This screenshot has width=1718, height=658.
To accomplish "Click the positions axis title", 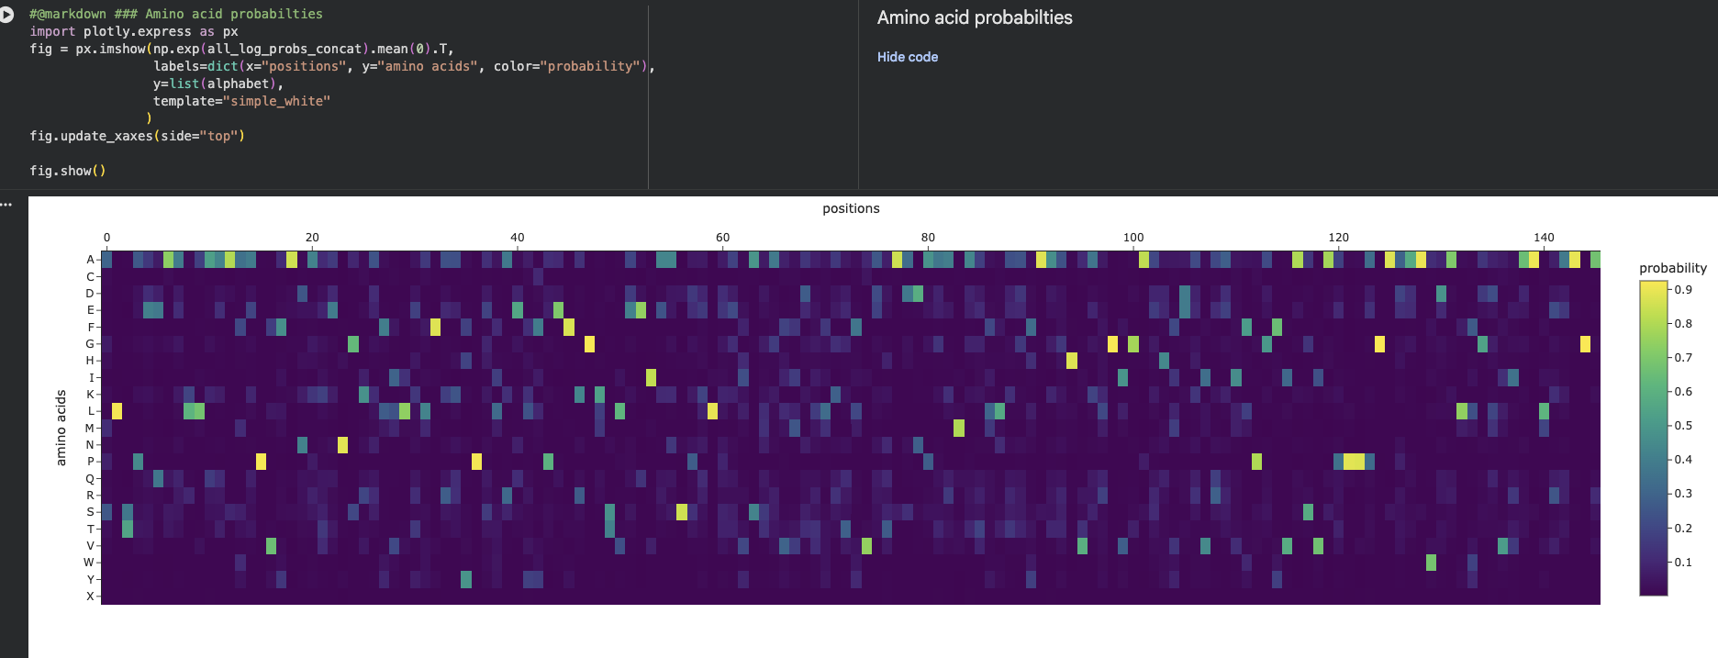I will (x=851, y=208).
